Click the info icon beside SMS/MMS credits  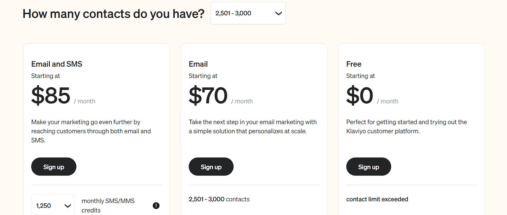point(156,206)
